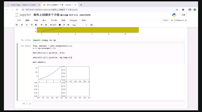Screen dimensions: 202x112
Task: Click the axList[1][0].plot(x, np.exp(x)) line
Action: tap(52, 57)
